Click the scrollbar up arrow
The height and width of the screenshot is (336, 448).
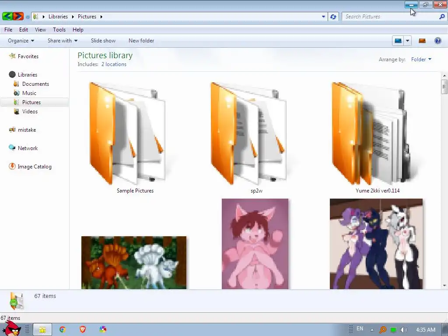tap(444, 76)
